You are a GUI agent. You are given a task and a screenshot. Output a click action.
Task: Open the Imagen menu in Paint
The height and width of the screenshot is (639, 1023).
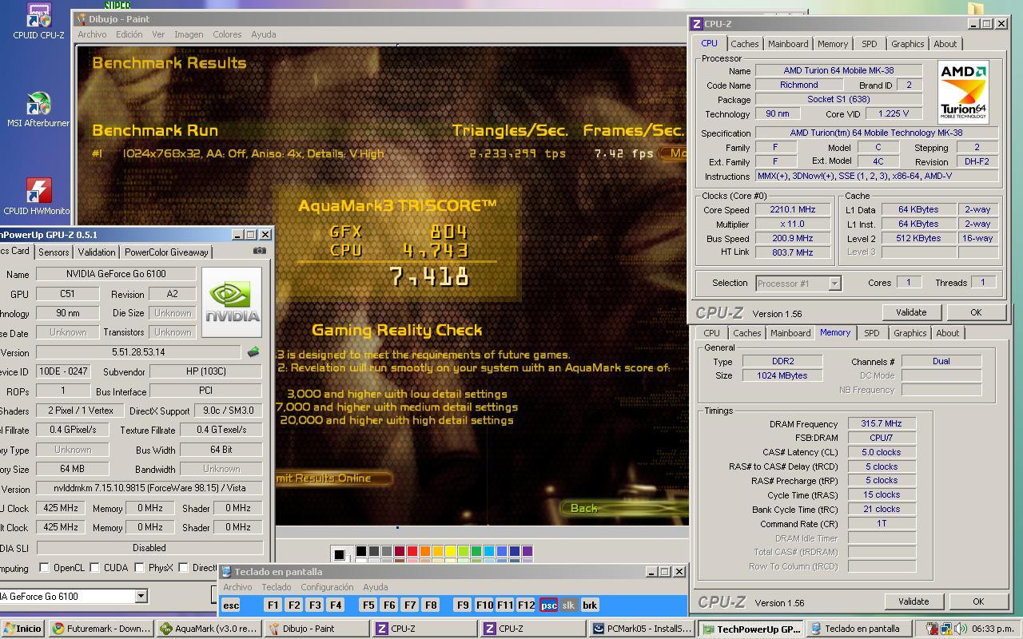189,34
